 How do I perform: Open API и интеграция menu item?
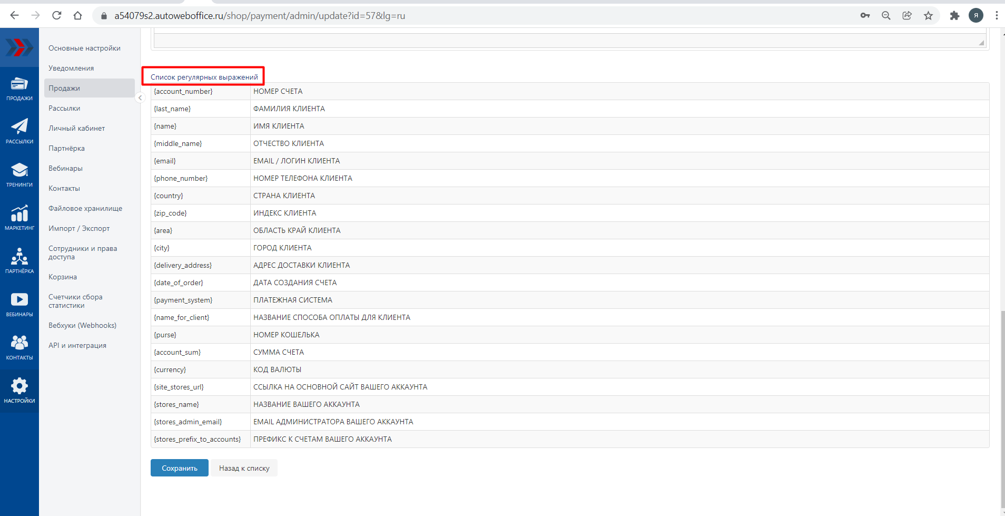pyautogui.click(x=77, y=345)
